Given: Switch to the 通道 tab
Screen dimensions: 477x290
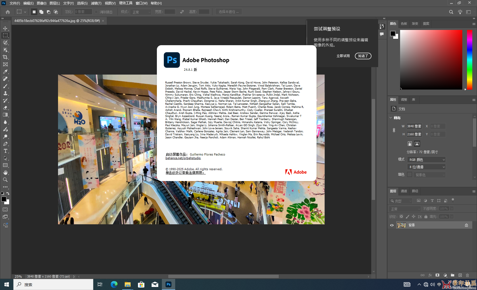Looking at the screenshot, I should [x=404, y=191].
